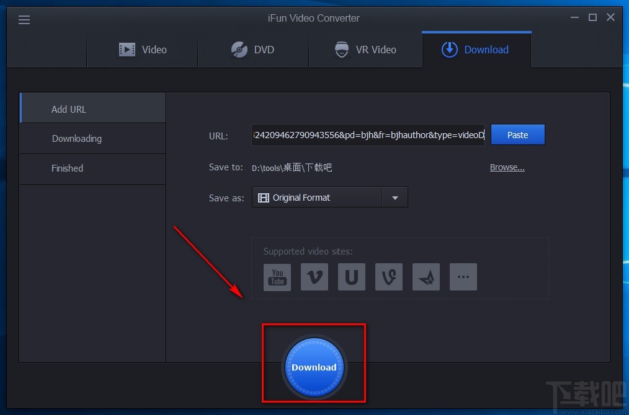Click inside the URL input field

click(368, 135)
